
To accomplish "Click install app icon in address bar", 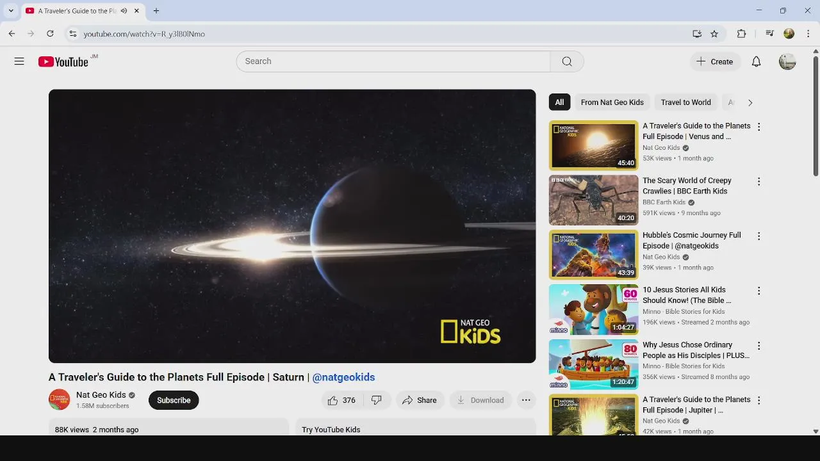I will coord(697,34).
